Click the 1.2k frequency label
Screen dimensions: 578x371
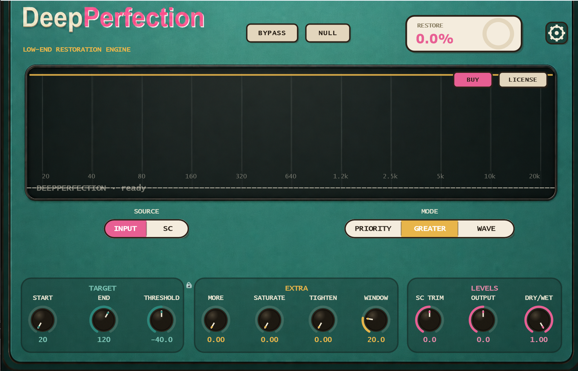[340, 176]
